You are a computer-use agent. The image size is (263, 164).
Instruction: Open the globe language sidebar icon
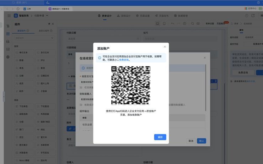click(x=8, y=57)
